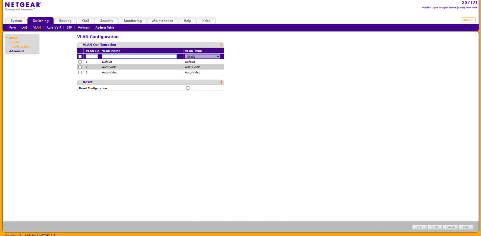Tick the new VLAN entry row checkbox
The image size is (481, 236).
coord(80,57)
